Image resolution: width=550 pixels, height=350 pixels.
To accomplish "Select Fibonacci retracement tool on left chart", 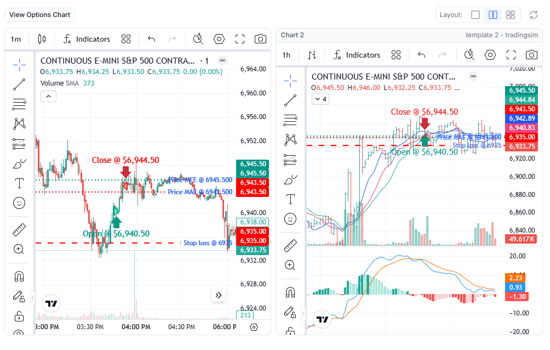I will (19, 104).
